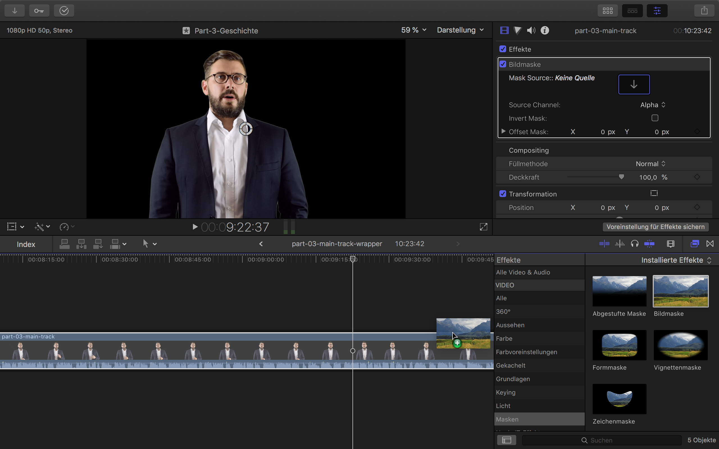Open the viewer zoom 59 % dropdown
This screenshot has width=719, height=449.
(x=414, y=30)
